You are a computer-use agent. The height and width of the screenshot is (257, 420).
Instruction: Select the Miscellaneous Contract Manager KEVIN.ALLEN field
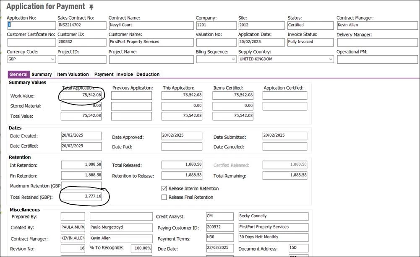pyautogui.click(x=73, y=239)
